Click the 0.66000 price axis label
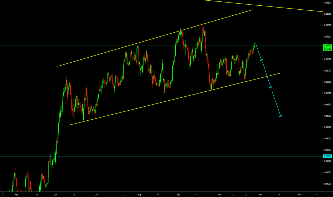This screenshot has height=197, width=333. click(328, 71)
